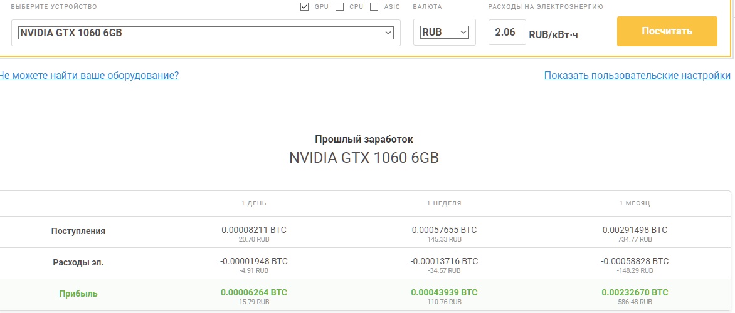
Task: Click the '1 ДЕНЬ' column header
Action: [253, 203]
